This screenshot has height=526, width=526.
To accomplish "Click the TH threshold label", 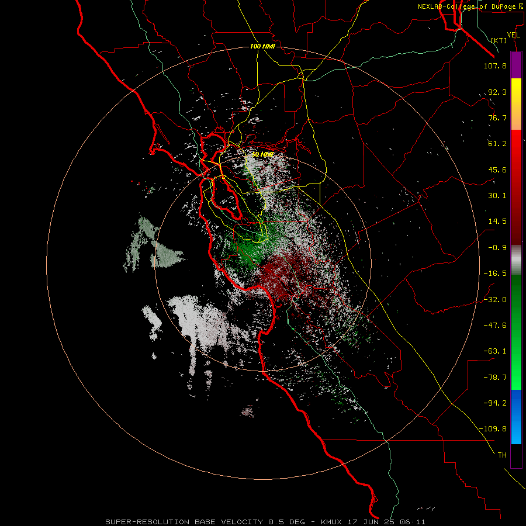I will [502, 455].
